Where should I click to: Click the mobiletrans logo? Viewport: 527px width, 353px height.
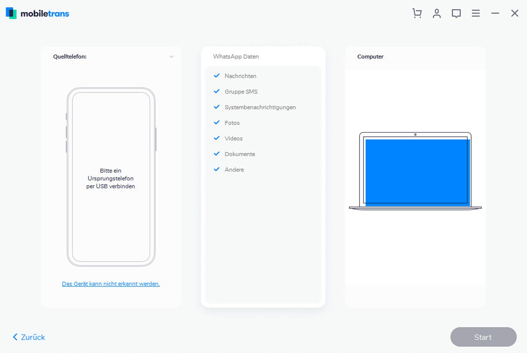(38, 13)
